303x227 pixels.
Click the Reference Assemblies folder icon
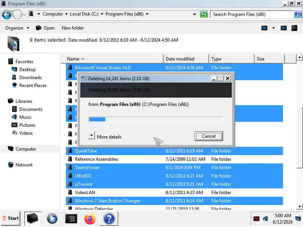70,159
